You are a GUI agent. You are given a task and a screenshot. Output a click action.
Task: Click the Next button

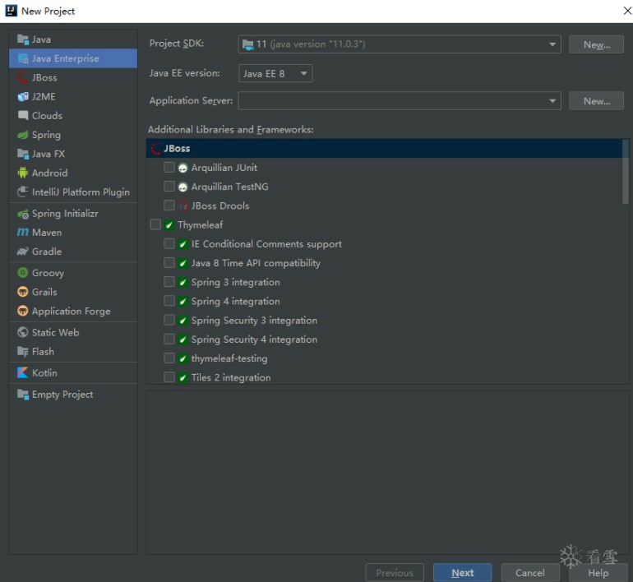pyautogui.click(x=462, y=573)
